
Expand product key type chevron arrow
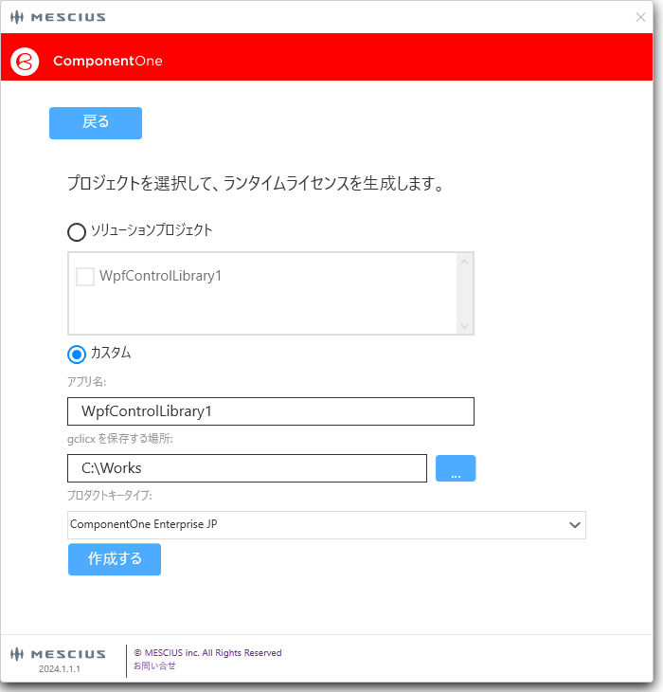(x=574, y=524)
